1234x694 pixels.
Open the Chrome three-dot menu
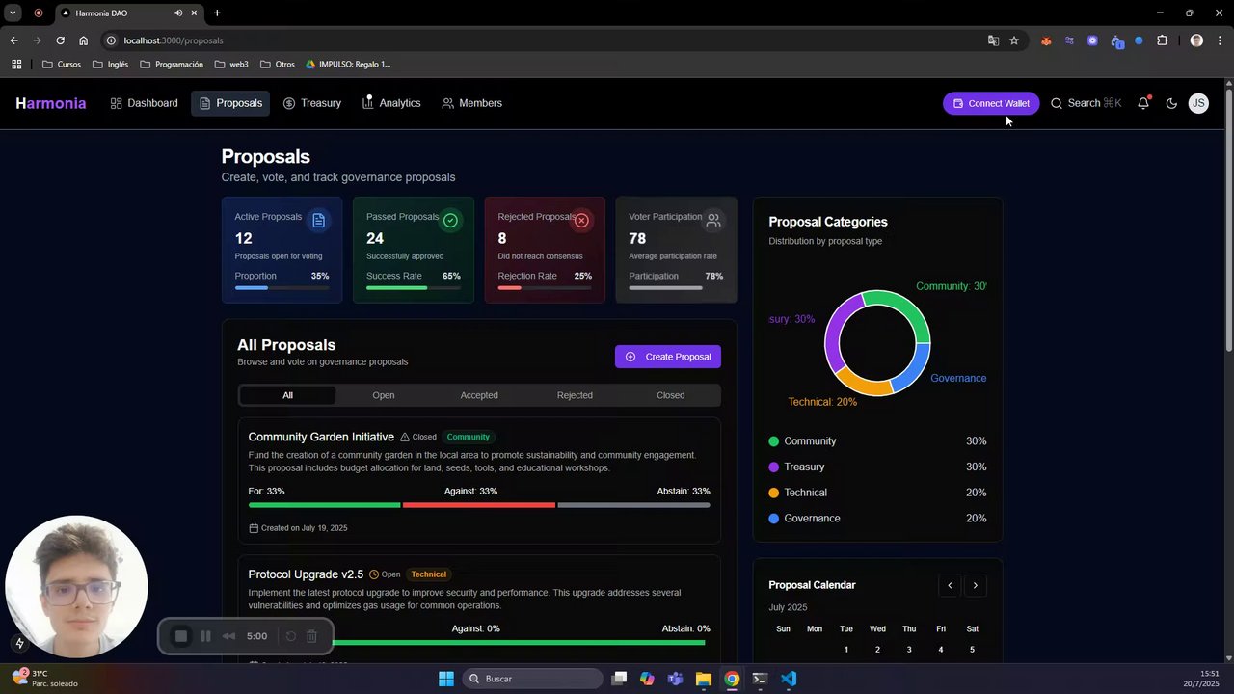pyautogui.click(x=1220, y=40)
